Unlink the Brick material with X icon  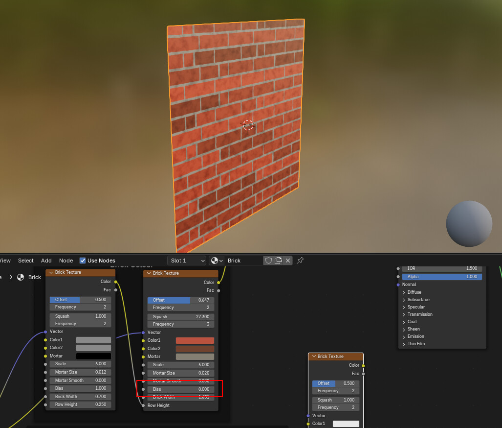(288, 261)
